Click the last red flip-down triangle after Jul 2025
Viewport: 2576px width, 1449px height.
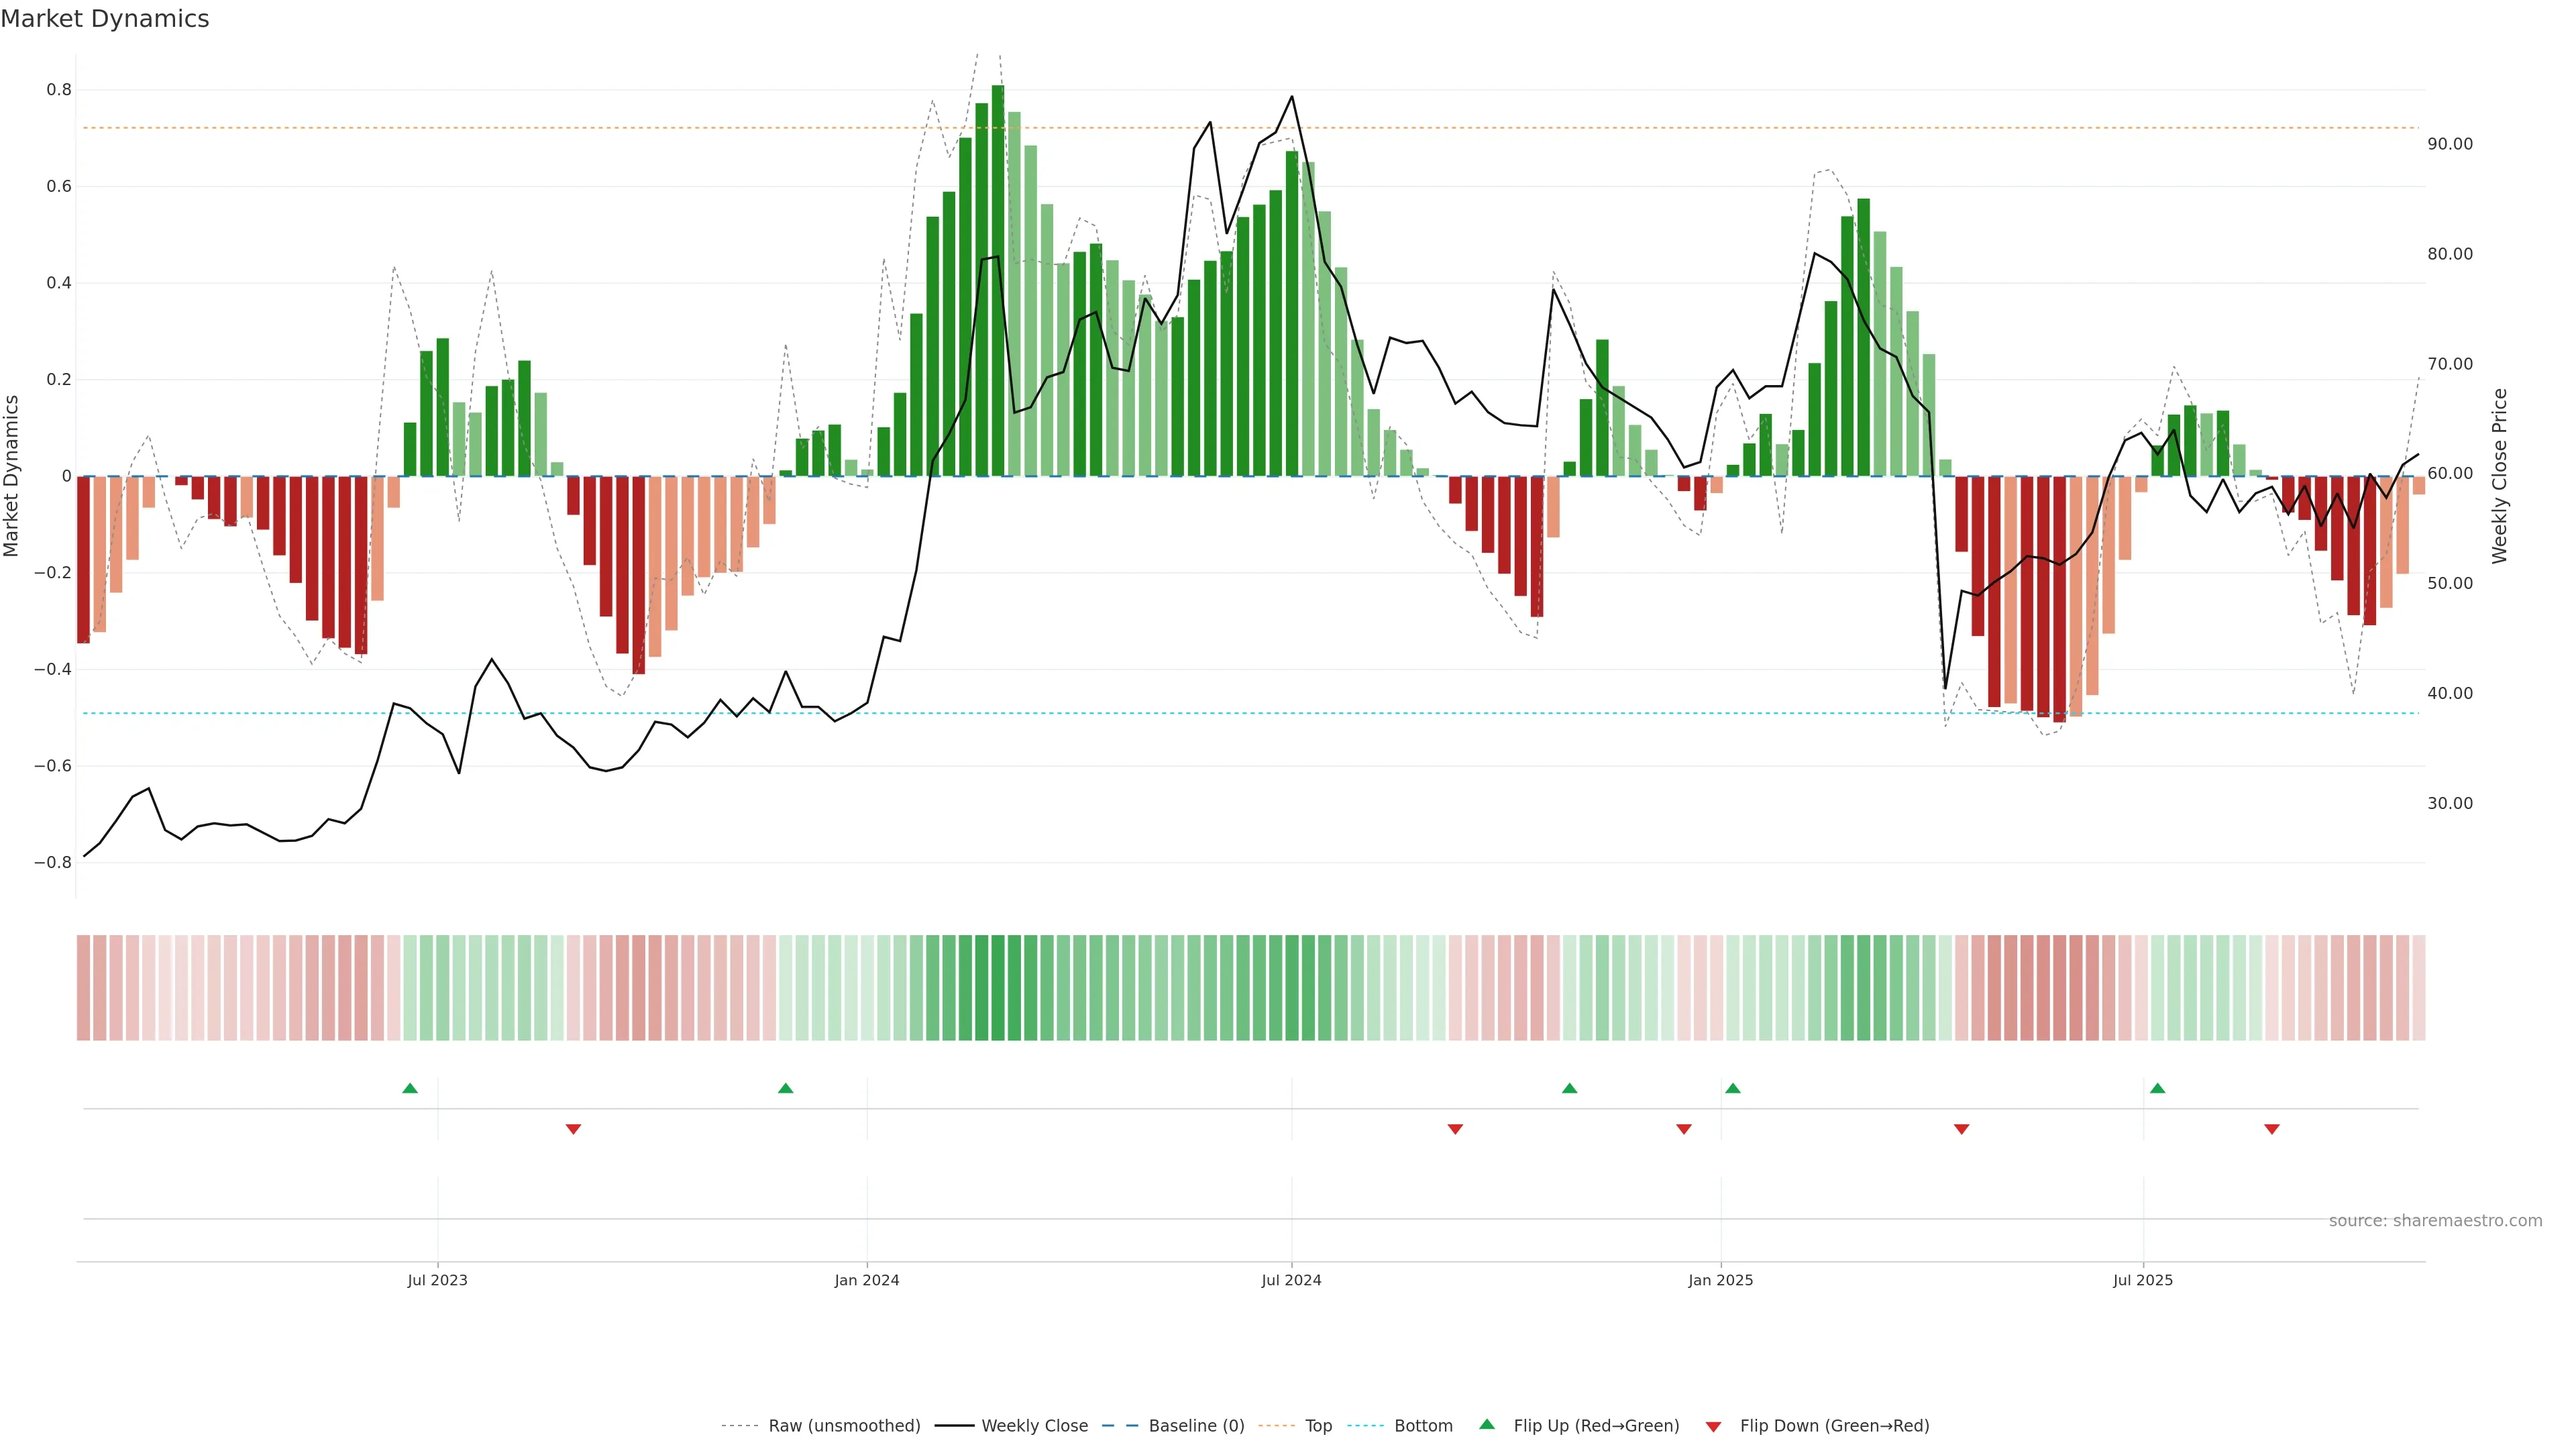pyautogui.click(x=2272, y=1129)
